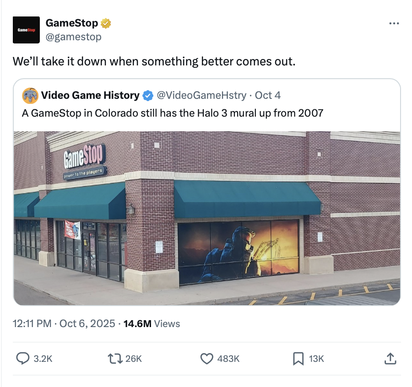
Task: Open the Halo 3 mural storefront photo
Action: (x=207, y=218)
